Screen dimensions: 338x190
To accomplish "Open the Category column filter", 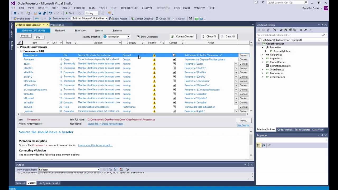I will [x=143, y=43].
